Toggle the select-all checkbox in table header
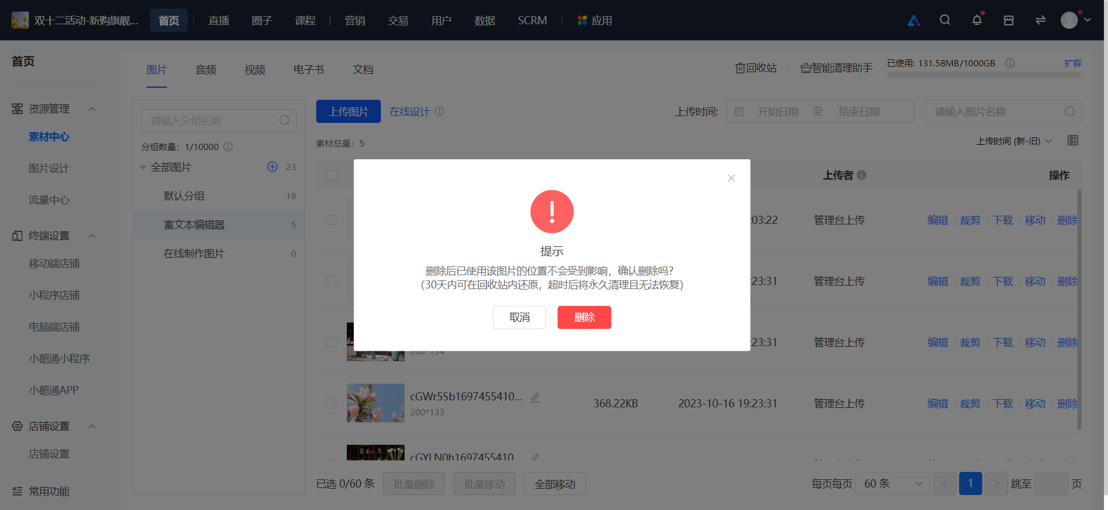Viewport: 1108px width, 510px height. pyautogui.click(x=331, y=175)
